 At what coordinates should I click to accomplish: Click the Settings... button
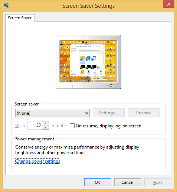pyautogui.click(x=109, y=113)
